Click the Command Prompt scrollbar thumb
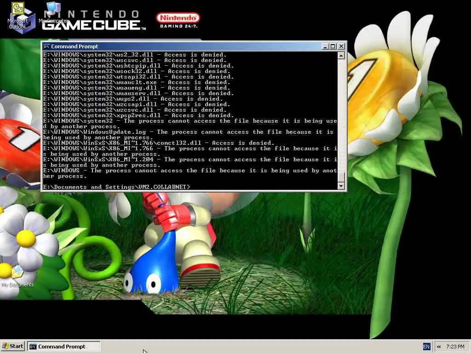 (341, 177)
